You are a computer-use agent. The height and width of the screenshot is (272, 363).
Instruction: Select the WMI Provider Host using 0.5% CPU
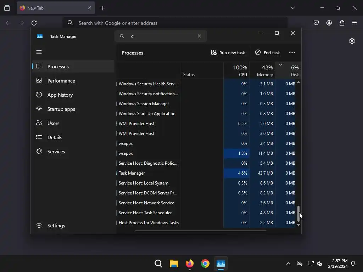(207, 124)
